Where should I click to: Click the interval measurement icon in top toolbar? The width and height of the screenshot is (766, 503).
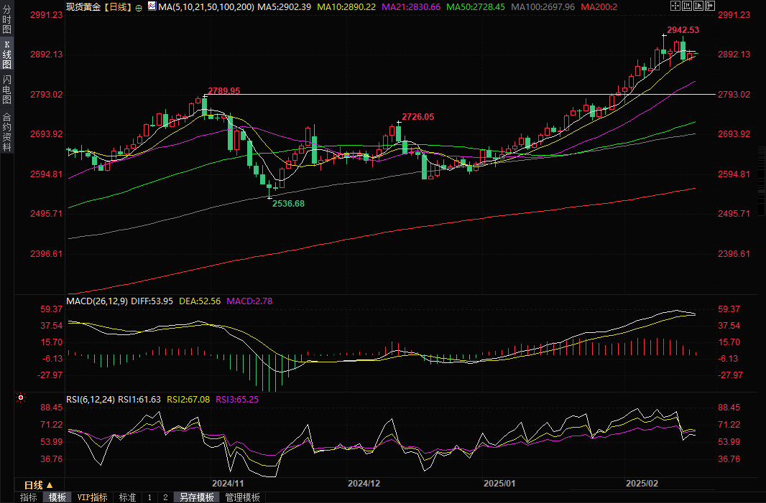point(687,6)
